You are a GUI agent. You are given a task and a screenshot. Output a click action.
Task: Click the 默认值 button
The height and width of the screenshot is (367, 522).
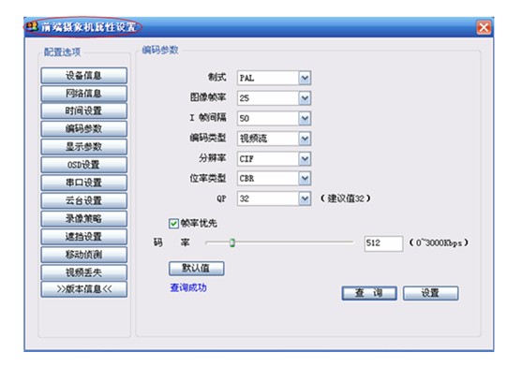pyautogui.click(x=197, y=269)
